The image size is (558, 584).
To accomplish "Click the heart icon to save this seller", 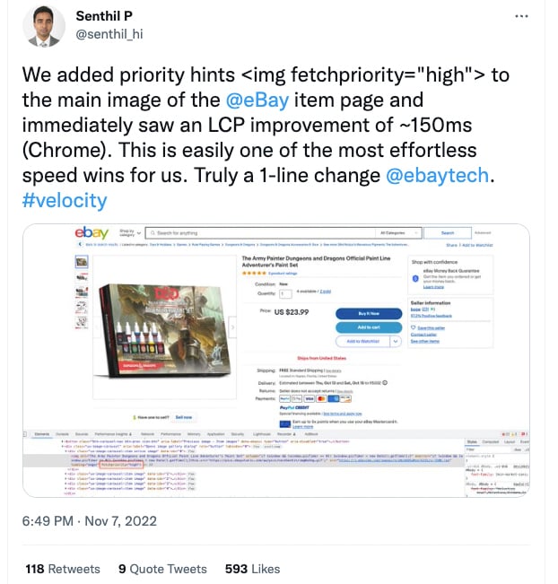I will point(413,327).
